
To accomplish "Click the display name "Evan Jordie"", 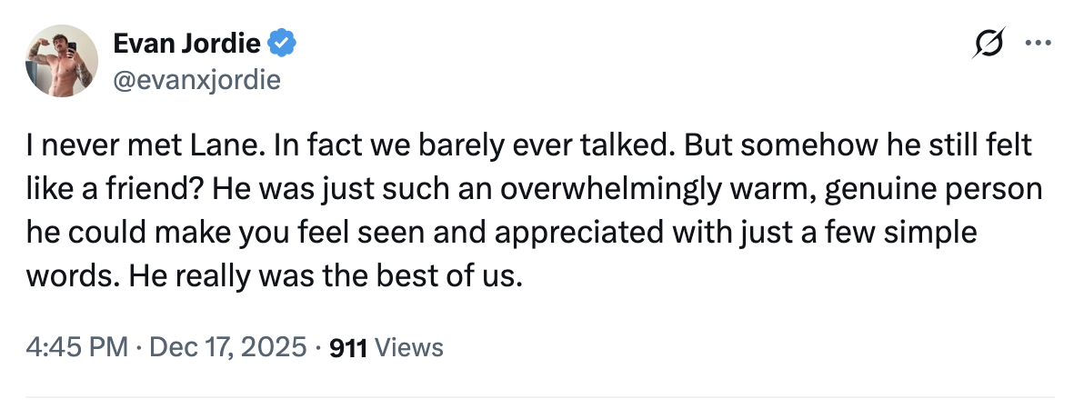I will coord(186,43).
